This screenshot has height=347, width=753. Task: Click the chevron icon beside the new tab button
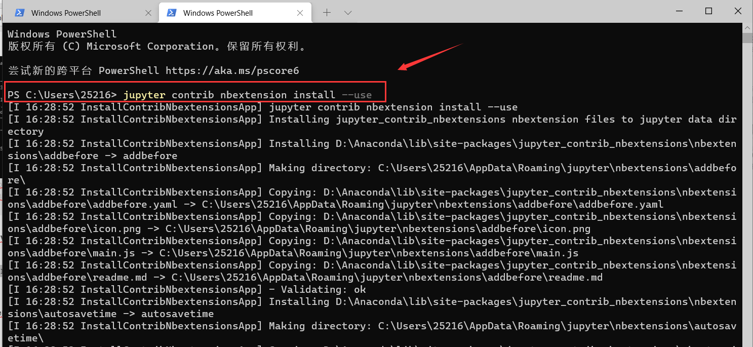click(348, 12)
